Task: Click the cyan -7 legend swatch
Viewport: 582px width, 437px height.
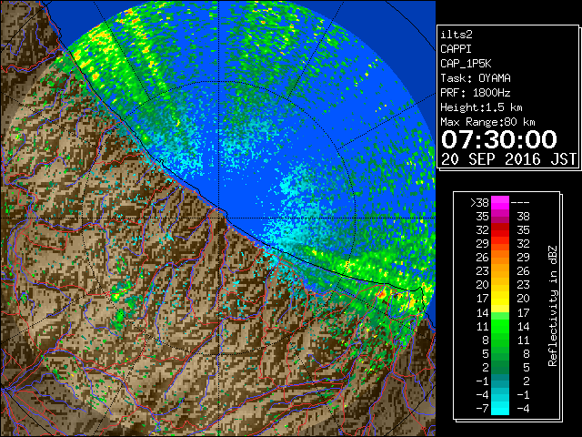Action: point(500,408)
